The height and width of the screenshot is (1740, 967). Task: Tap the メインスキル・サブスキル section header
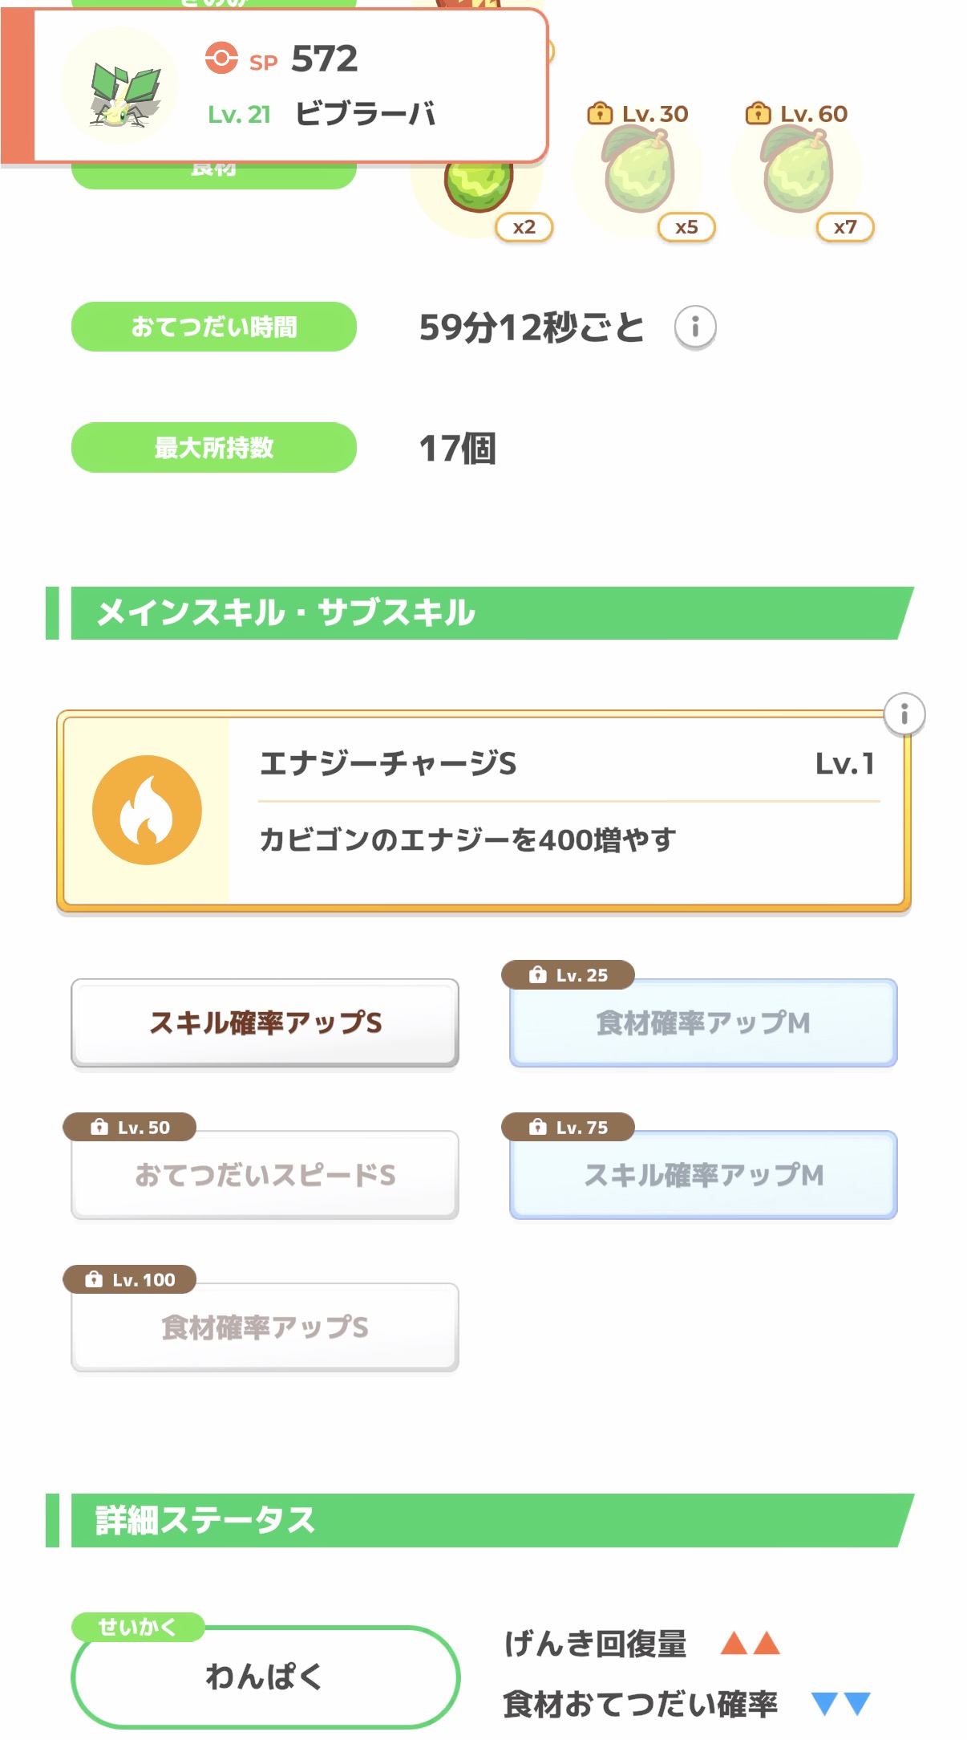[481, 613]
